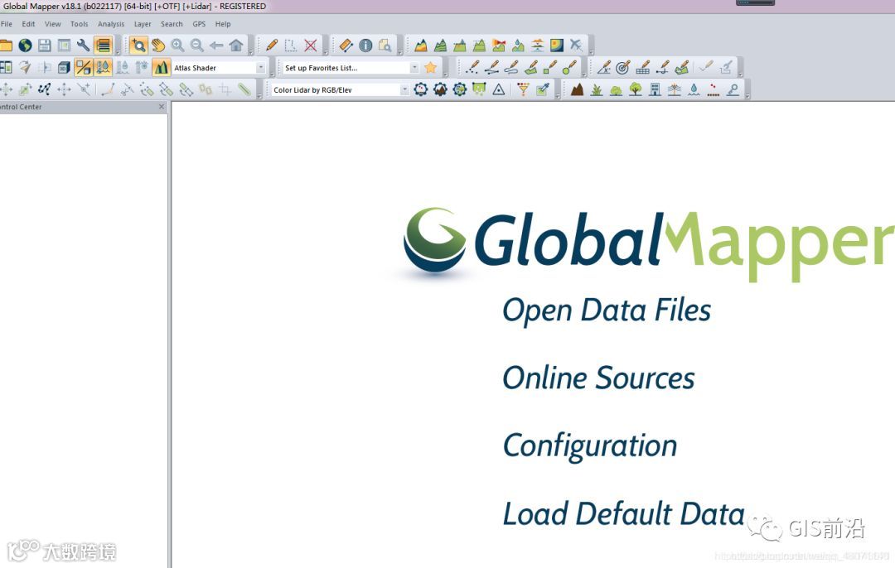Click the Zoom Out magnifier icon
The image size is (895, 568).
pyautogui.click(x=197, y=45)
